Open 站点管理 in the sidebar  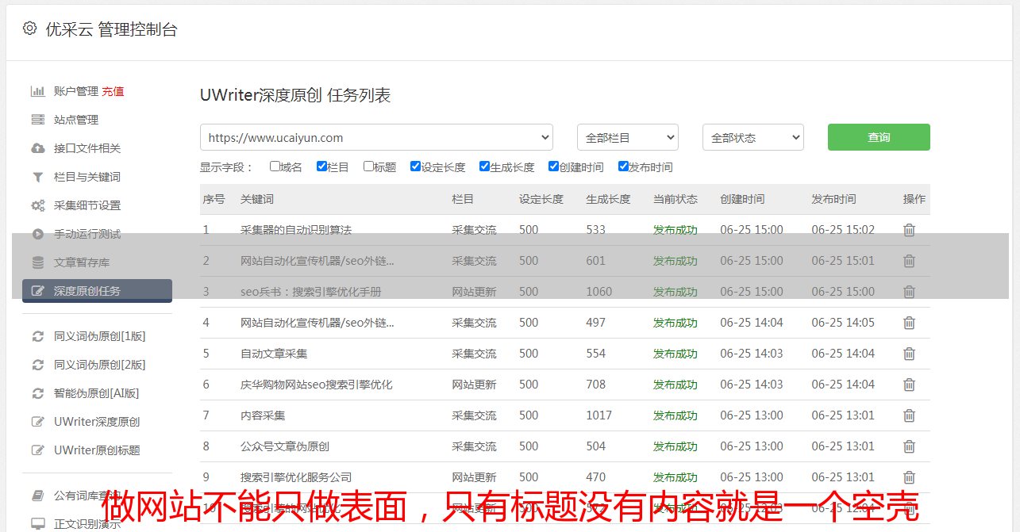coord(76,120)
